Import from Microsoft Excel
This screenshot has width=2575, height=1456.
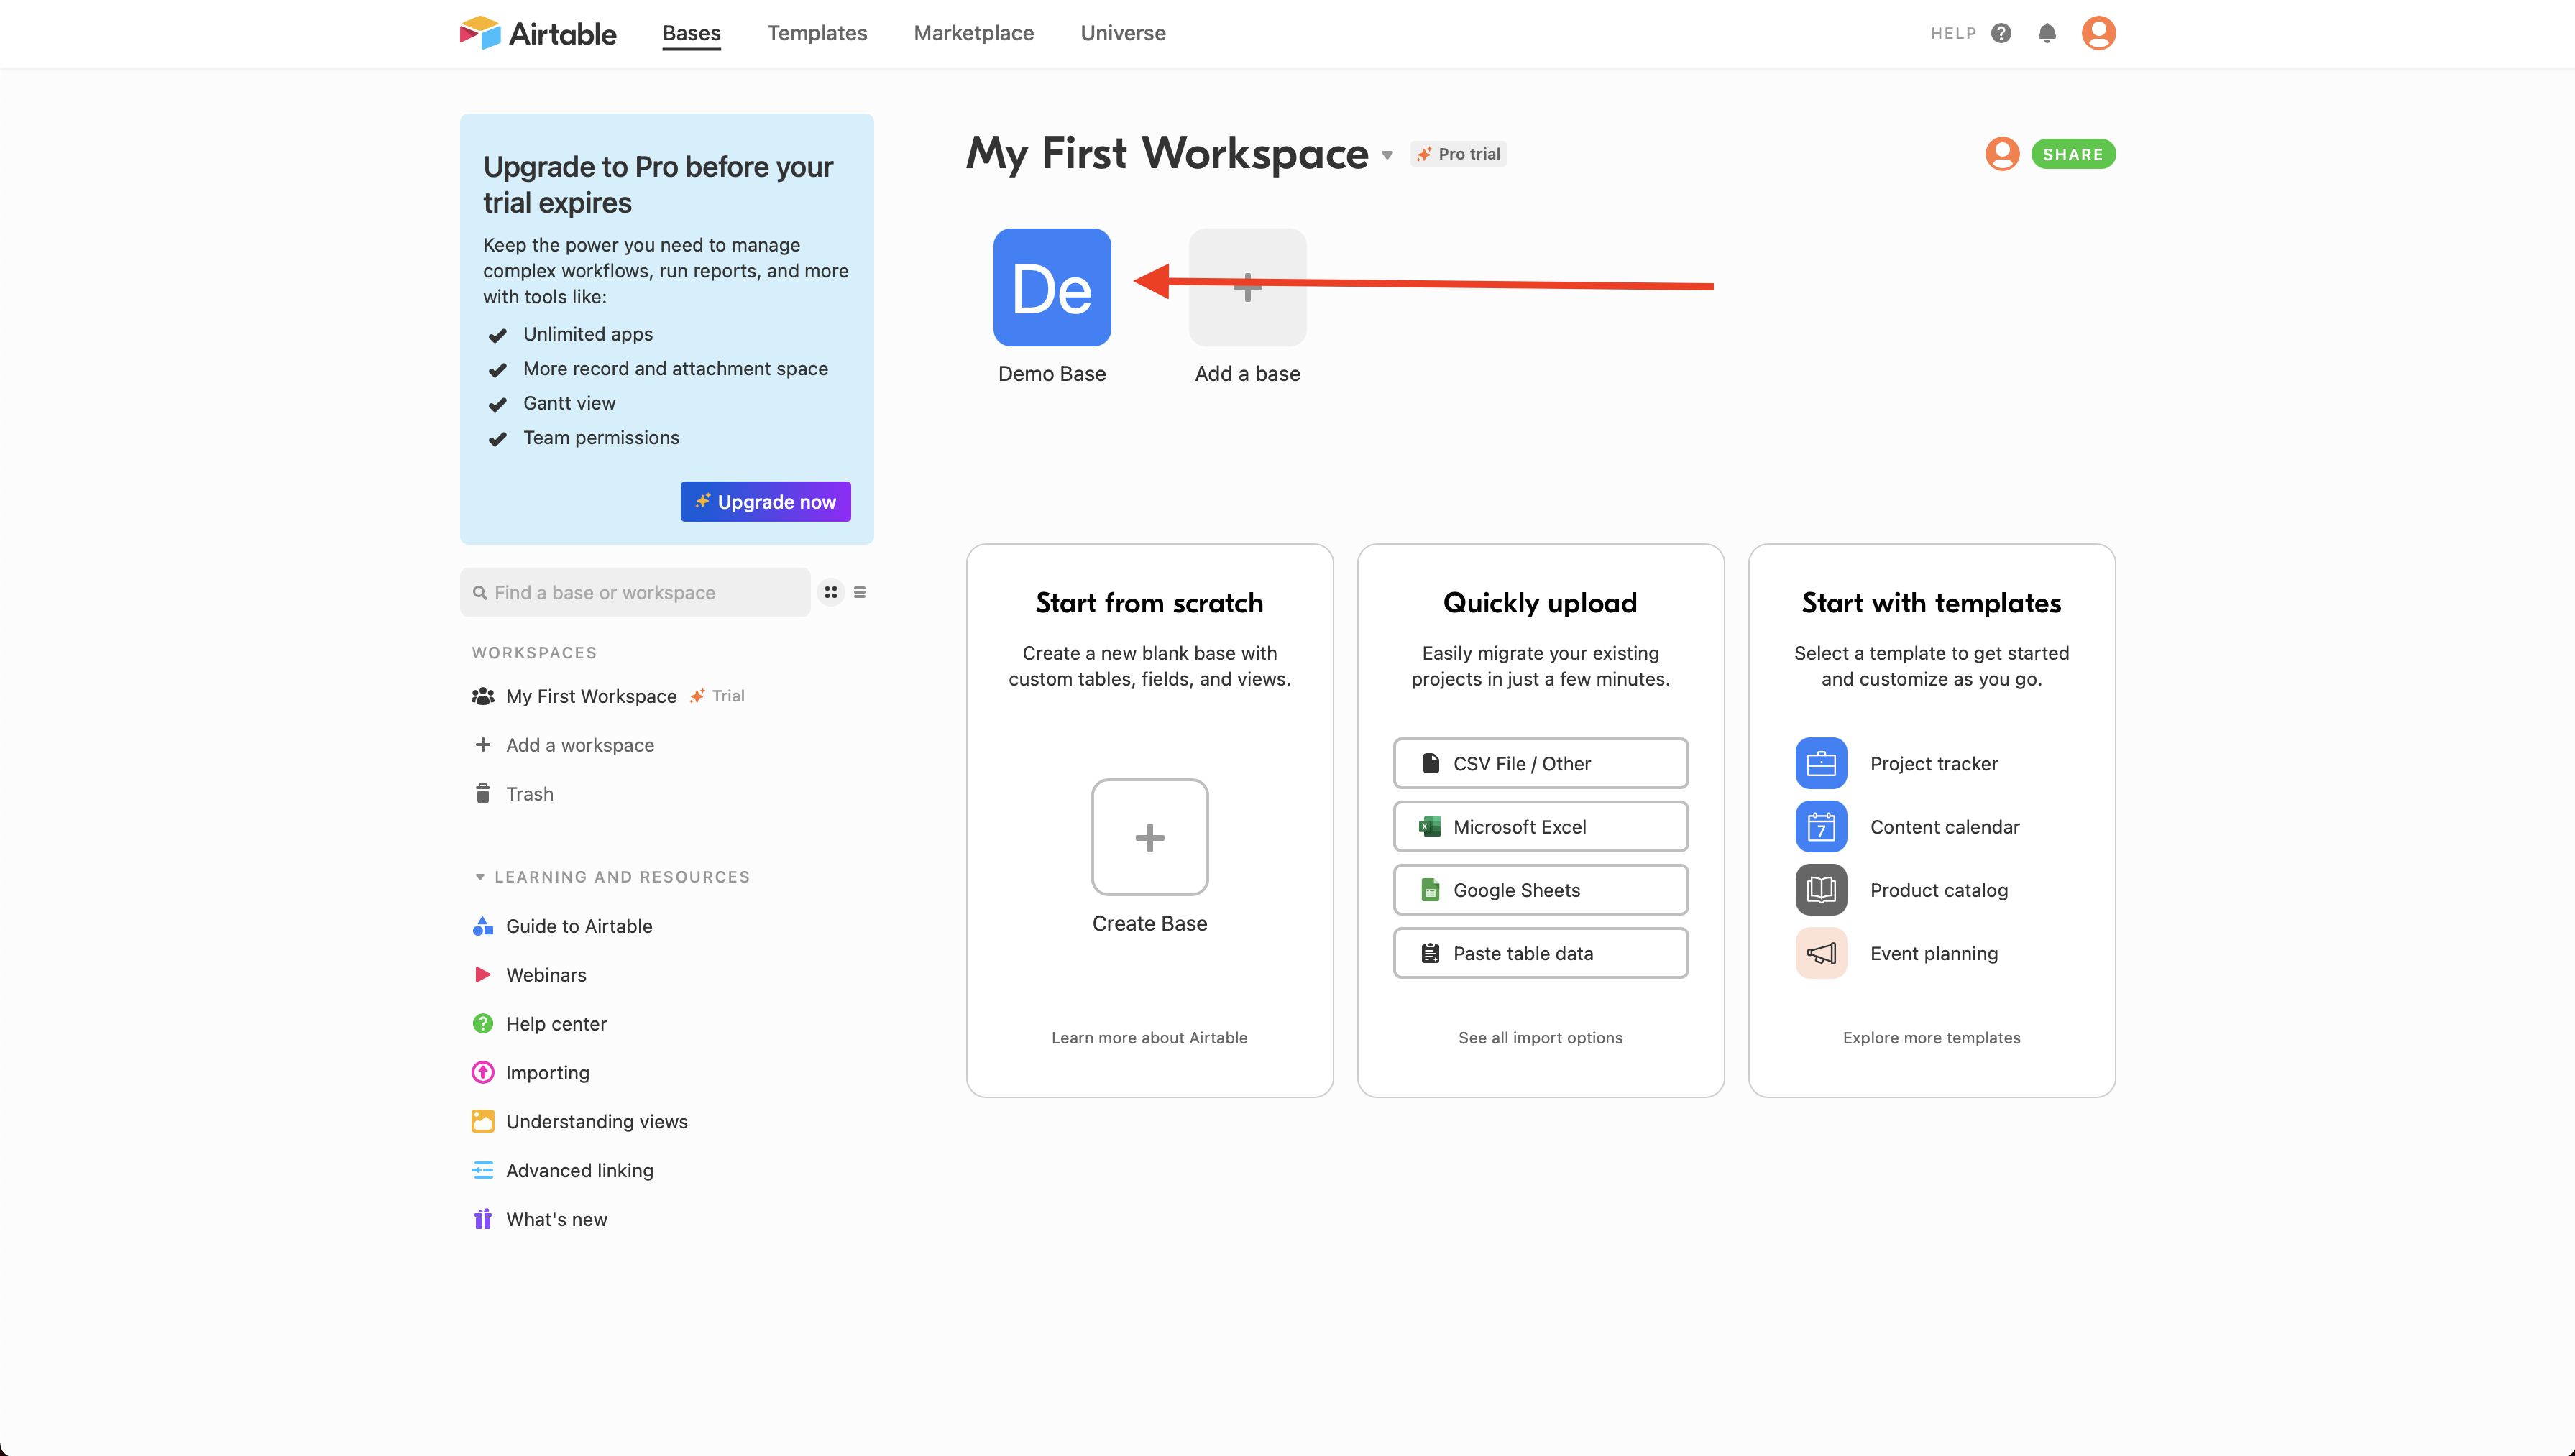(x=1541, y=826)
